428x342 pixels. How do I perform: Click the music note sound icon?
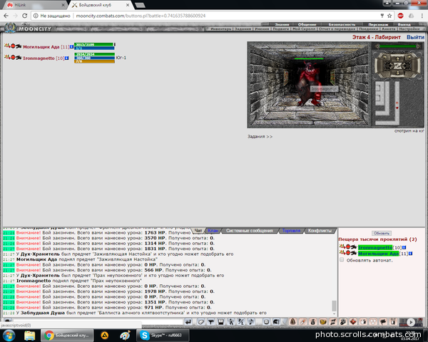[x=251, y=322]
